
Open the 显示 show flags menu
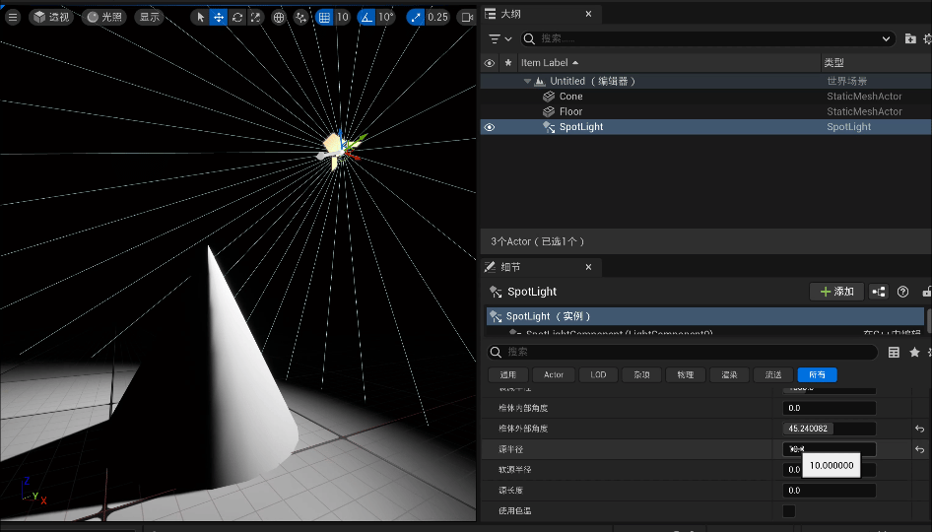pyautogui.click(x=150, y=17)
